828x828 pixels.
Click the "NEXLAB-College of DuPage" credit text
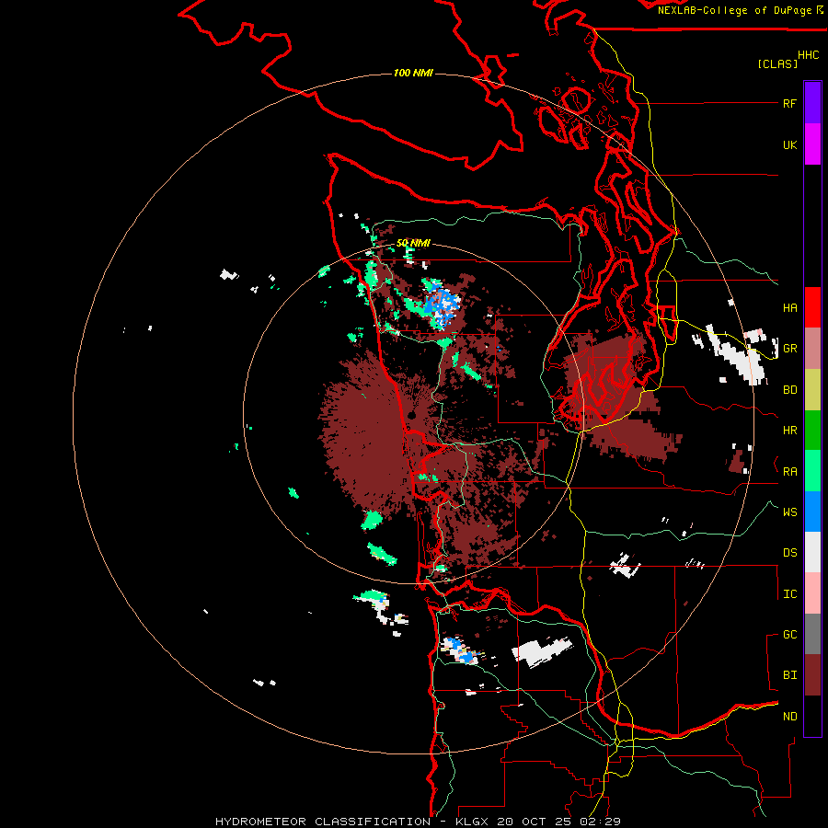click(734, 10)
